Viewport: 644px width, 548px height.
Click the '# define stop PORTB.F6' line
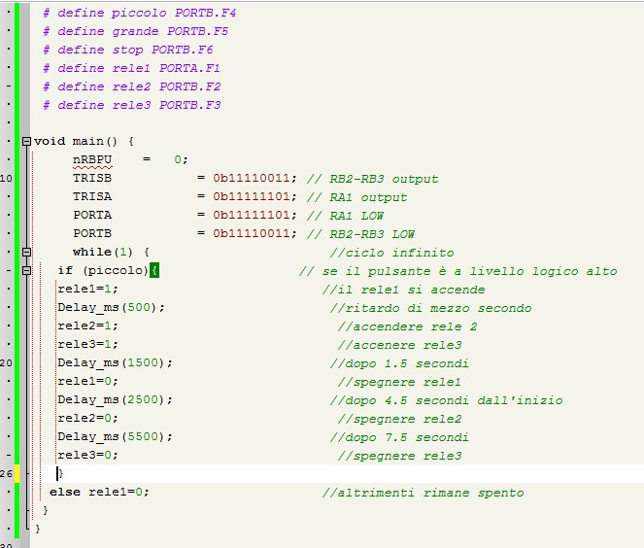coord(127,50)
